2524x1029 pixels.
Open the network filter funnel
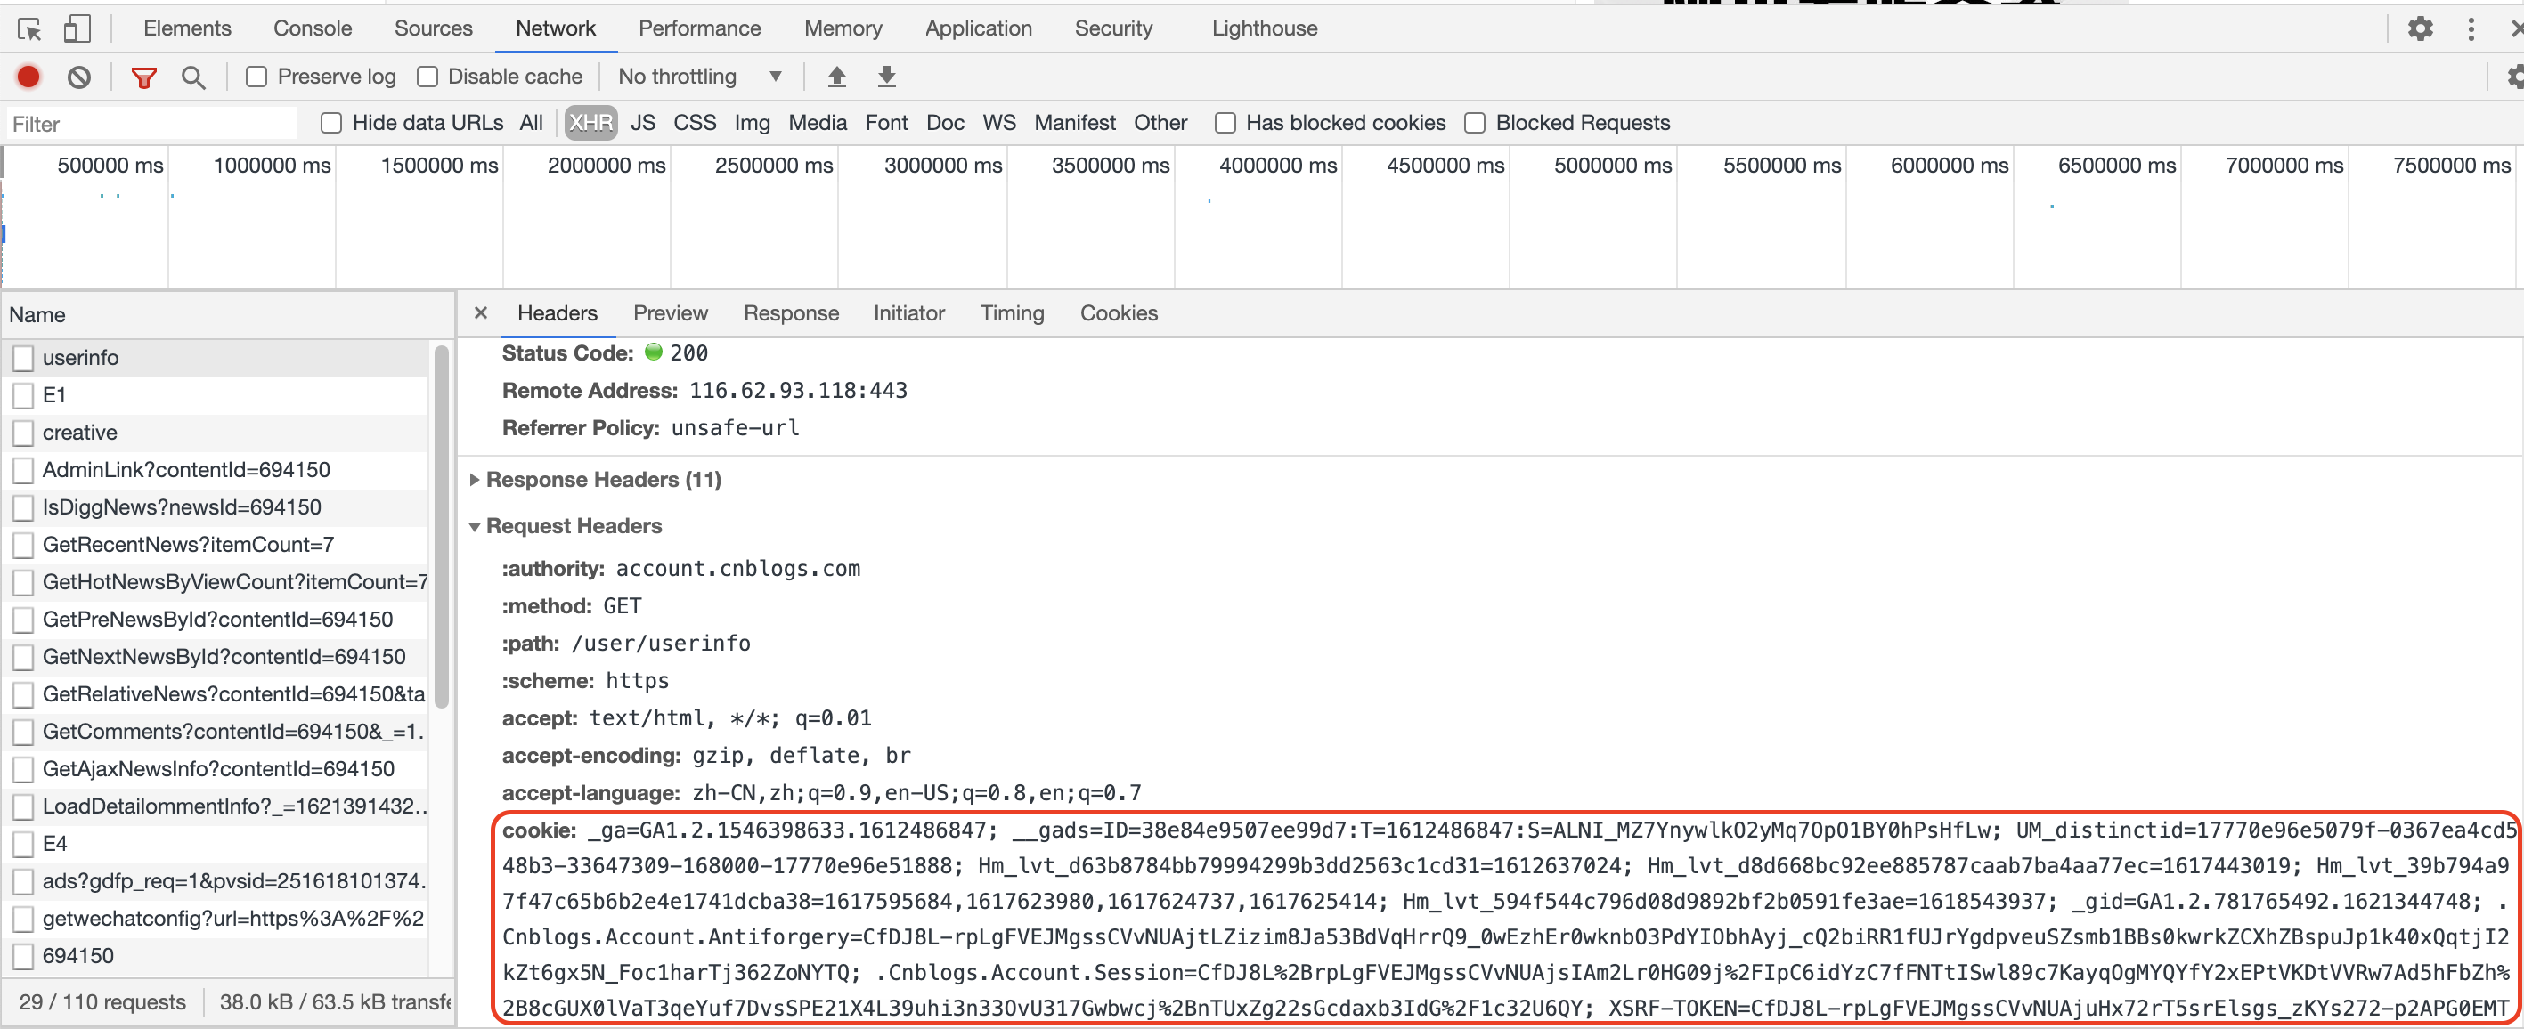point(143,77)
